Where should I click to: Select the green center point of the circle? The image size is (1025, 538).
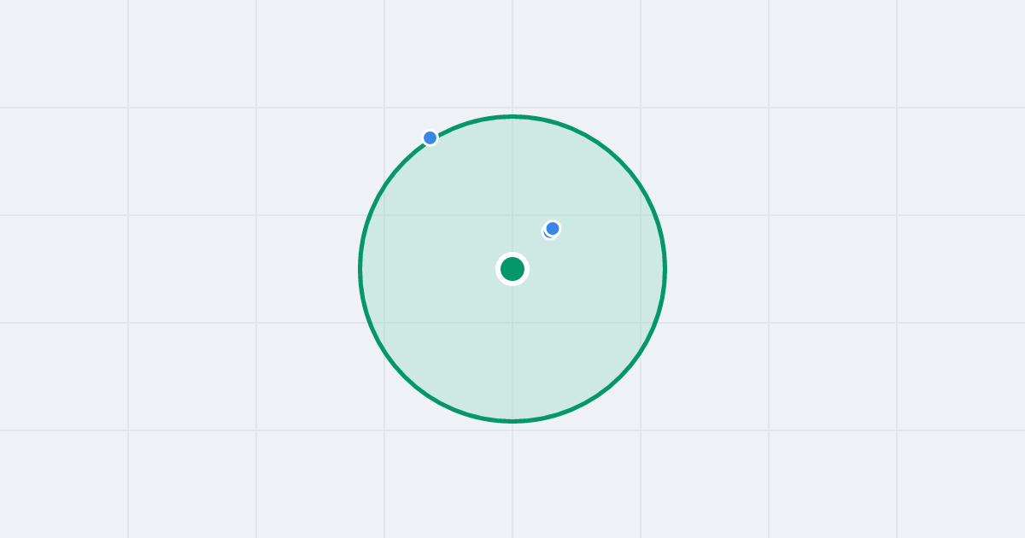pos(512,269)
